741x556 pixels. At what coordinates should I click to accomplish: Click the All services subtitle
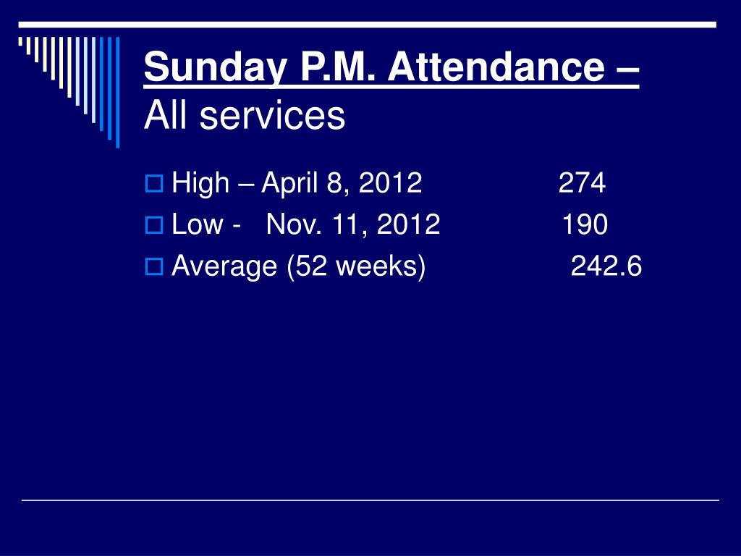click(245, 116)
